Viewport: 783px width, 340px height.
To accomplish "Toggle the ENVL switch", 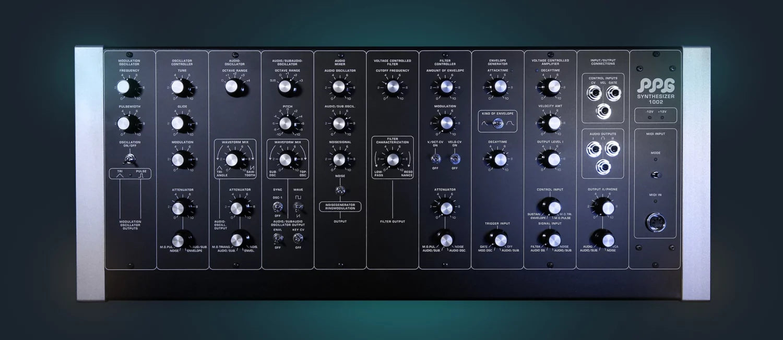I will pos(278,238).
